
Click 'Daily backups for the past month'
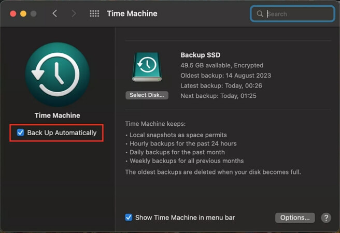click(177, 152)
